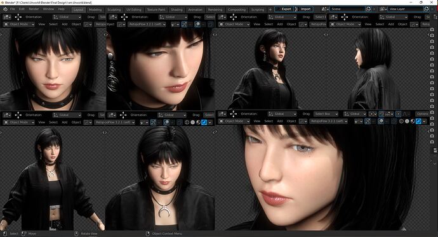Add a new workspace with plus icon
The image size is (438, 237).
pyautogui.click(x=270, y=10)
